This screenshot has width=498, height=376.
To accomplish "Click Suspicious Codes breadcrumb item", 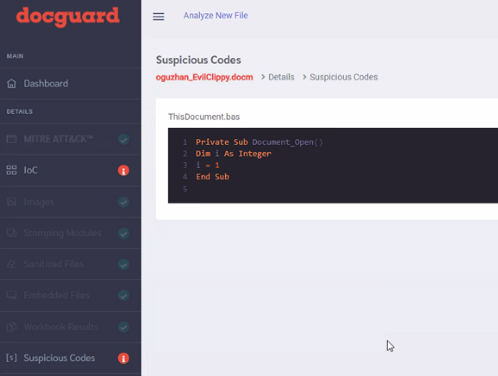I will click(x=344, y=77).
